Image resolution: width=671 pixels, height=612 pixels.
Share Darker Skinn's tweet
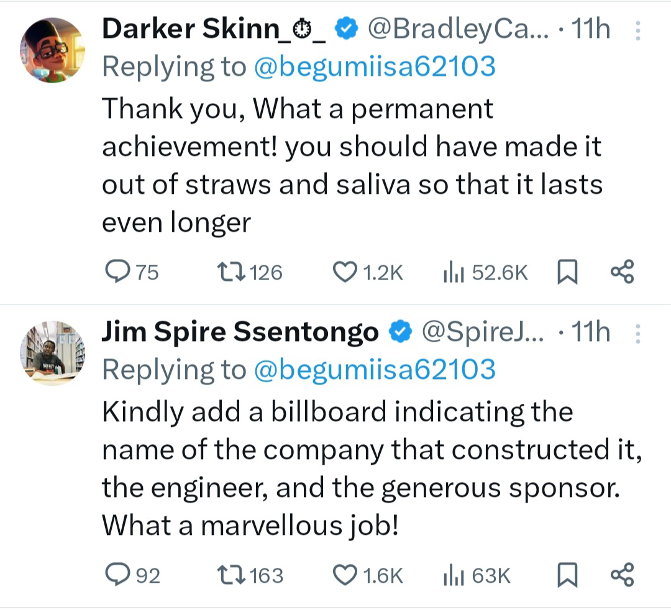point(623,272)
